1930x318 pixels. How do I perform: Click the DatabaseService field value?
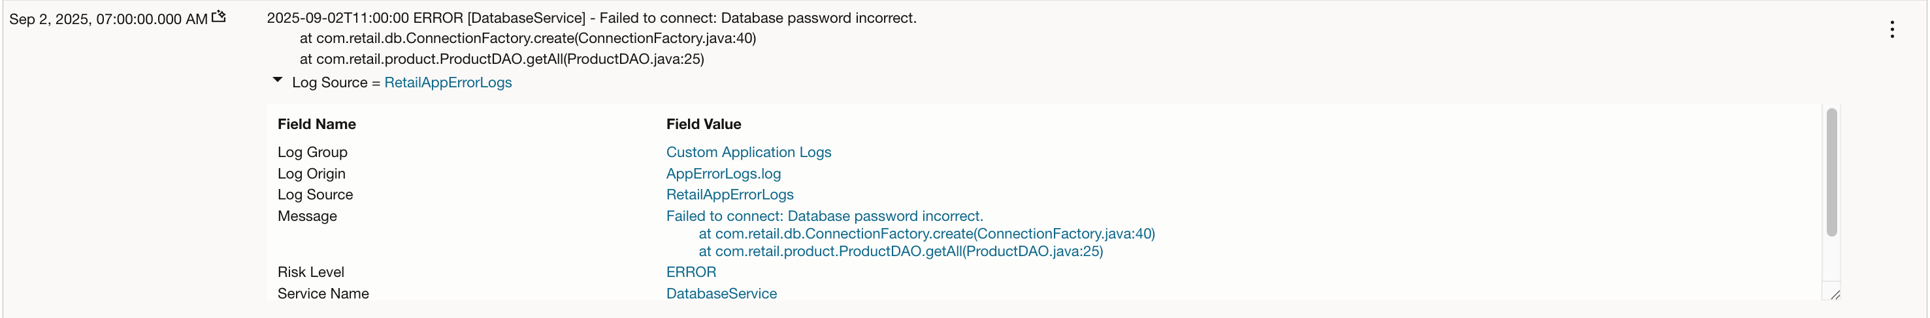coord(721,294)
